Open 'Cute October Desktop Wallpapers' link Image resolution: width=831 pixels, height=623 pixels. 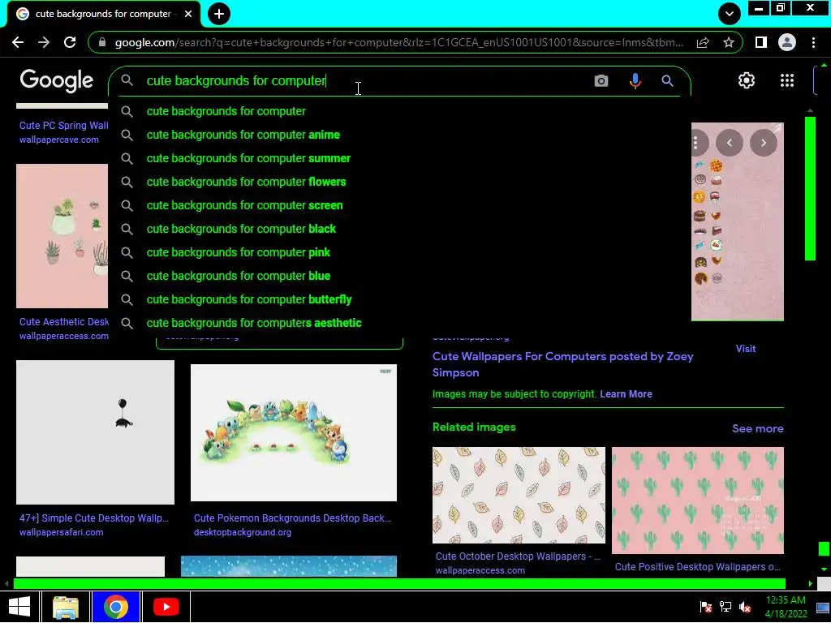tap(518, 556)
